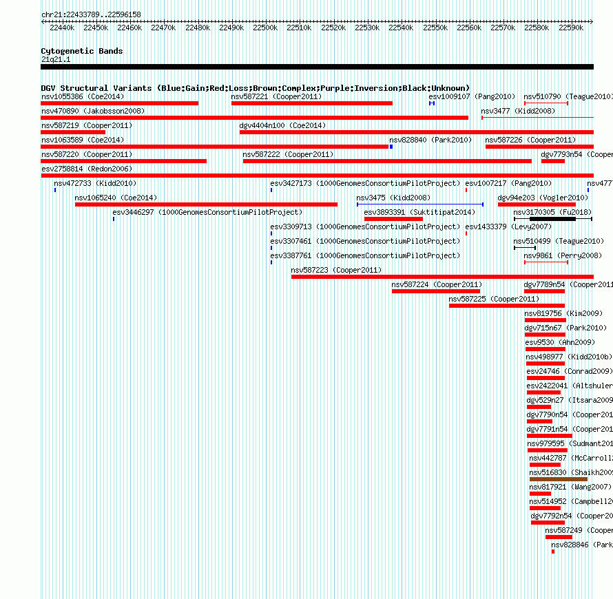
Task: Click nsv1063589 (Coe2014) label
Action: click(83, 140)
